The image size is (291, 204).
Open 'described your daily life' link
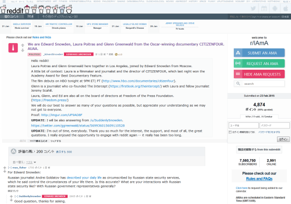[x=84, y=177]
